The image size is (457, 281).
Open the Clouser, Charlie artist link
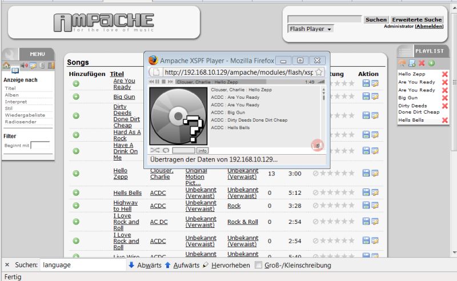pos(162,174)
